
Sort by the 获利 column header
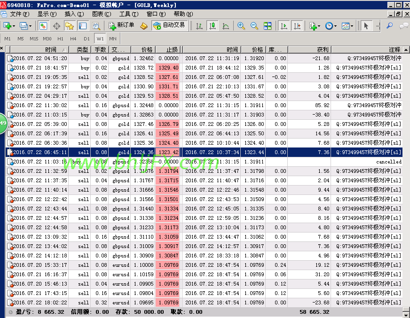click(x=310, y=50)
